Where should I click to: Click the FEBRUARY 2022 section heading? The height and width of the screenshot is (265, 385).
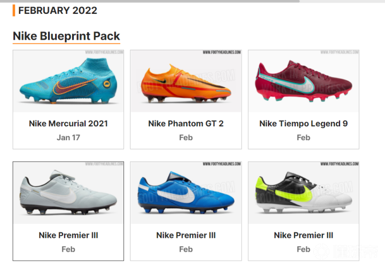[x=58, y=10]
